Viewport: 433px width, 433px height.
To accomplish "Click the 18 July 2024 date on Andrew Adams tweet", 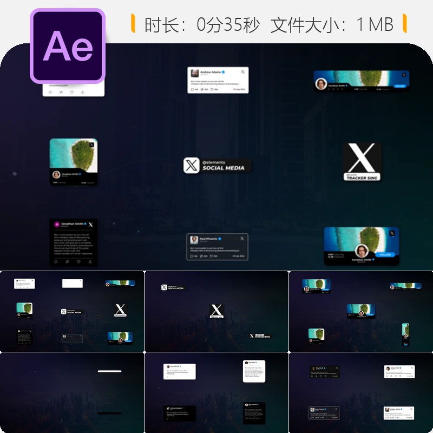I will click(x=239, y=89).
